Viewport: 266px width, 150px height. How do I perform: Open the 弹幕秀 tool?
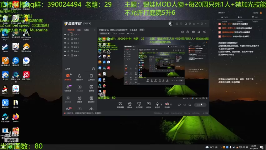(79, 99)
